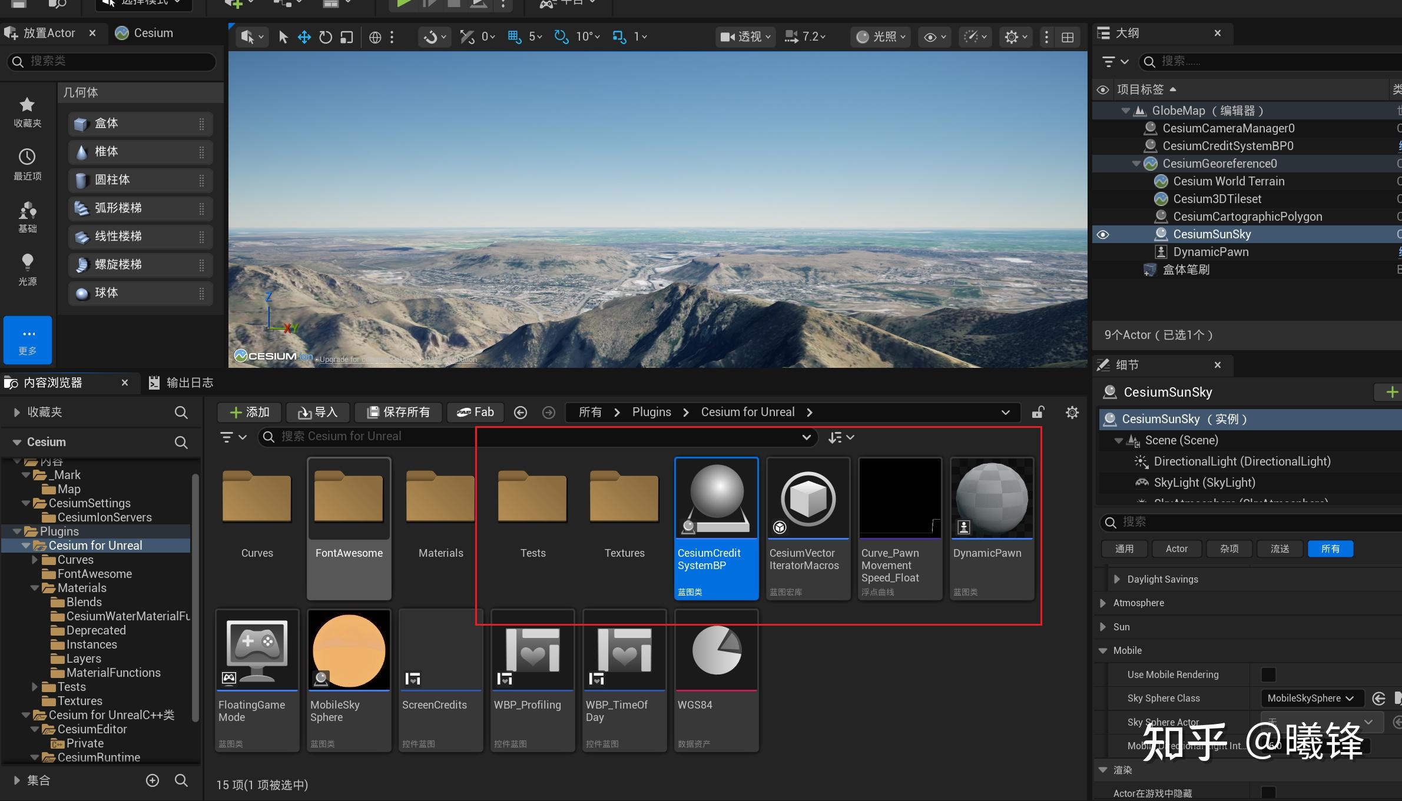The image size is (1402, 801).
Task: Check Actor hidden in game checkbox
Action: click(1268, 793)
